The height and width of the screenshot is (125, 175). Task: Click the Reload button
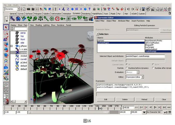[x=144, y=100]
